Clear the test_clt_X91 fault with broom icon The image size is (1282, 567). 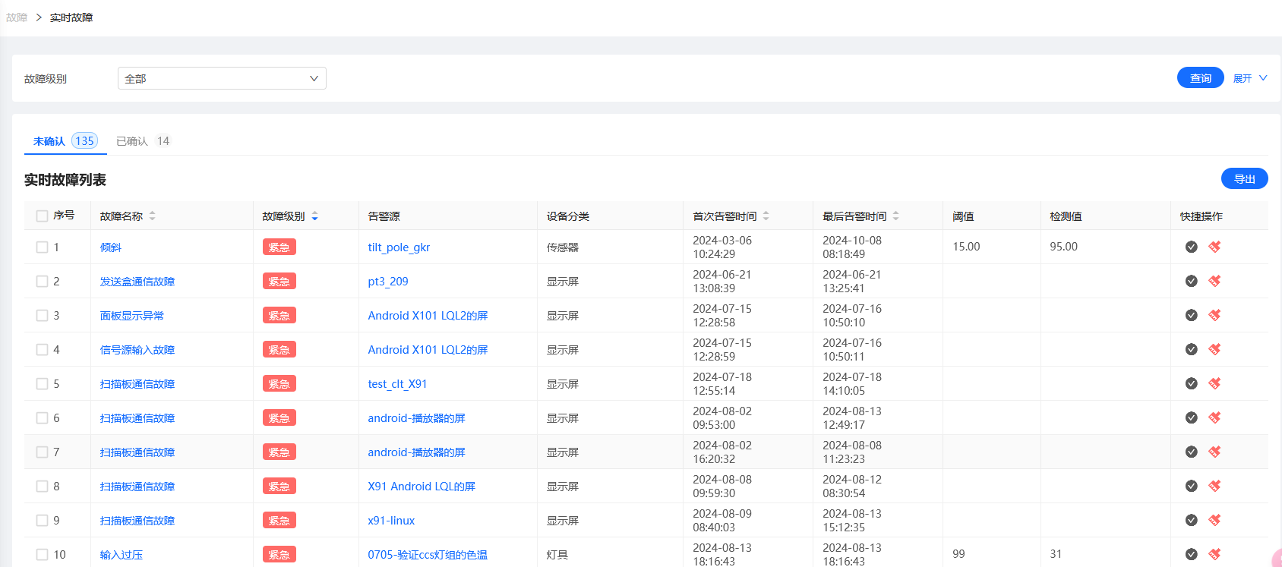tap(1214, 383)
